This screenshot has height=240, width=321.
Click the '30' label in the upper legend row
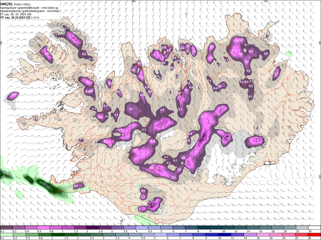coord(310,231)
